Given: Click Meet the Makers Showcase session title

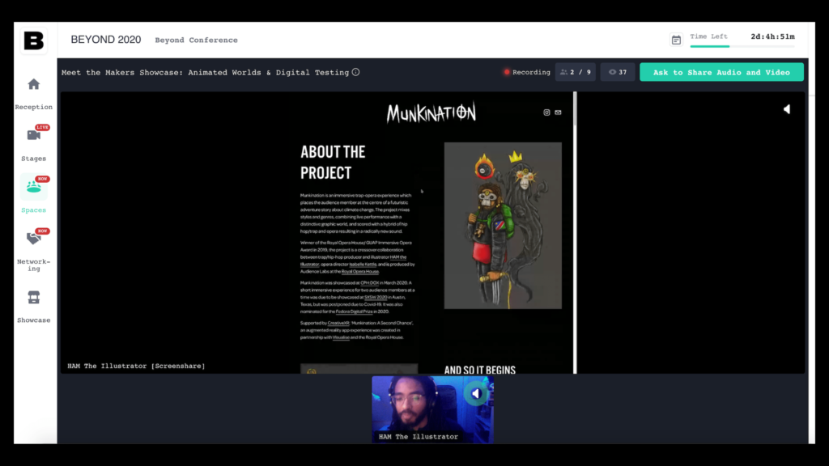Looking at the screenshot, I should [x=205, y=72].
